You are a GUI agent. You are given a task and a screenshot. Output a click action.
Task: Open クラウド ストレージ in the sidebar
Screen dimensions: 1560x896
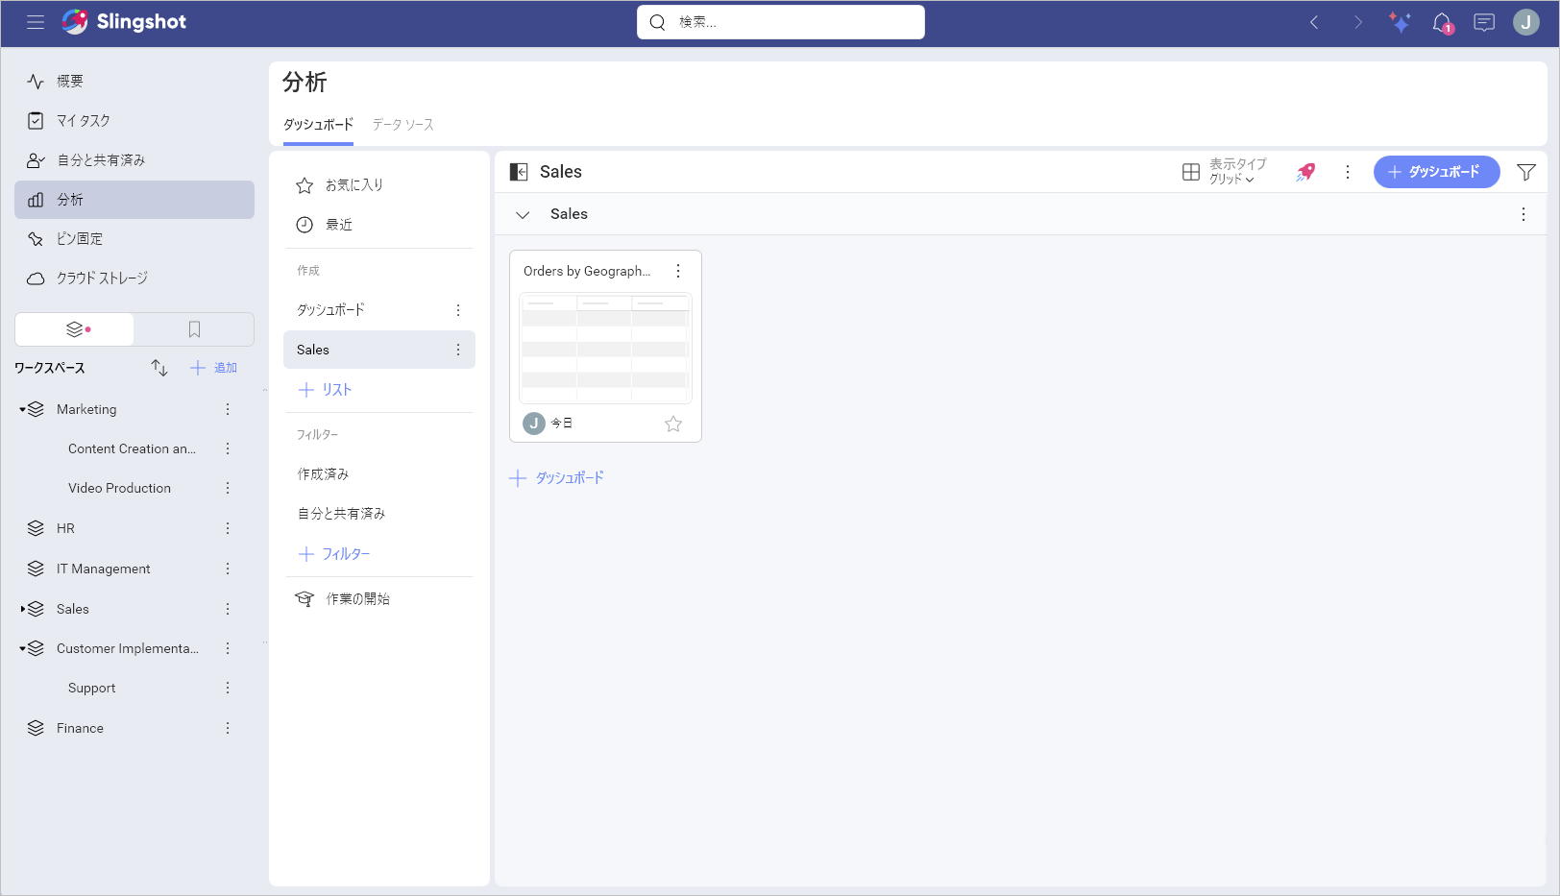(134, 278)
